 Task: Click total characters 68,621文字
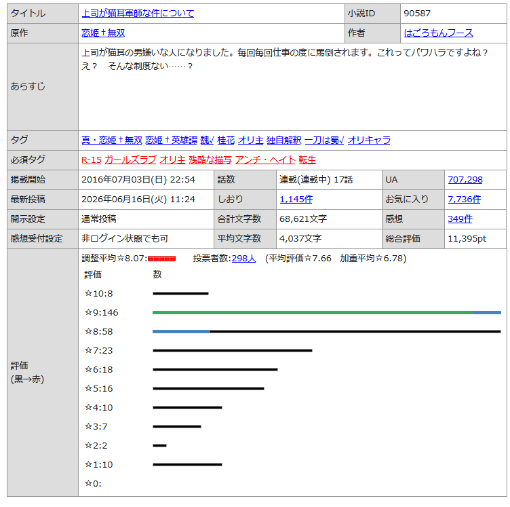[x=303, y=219]
